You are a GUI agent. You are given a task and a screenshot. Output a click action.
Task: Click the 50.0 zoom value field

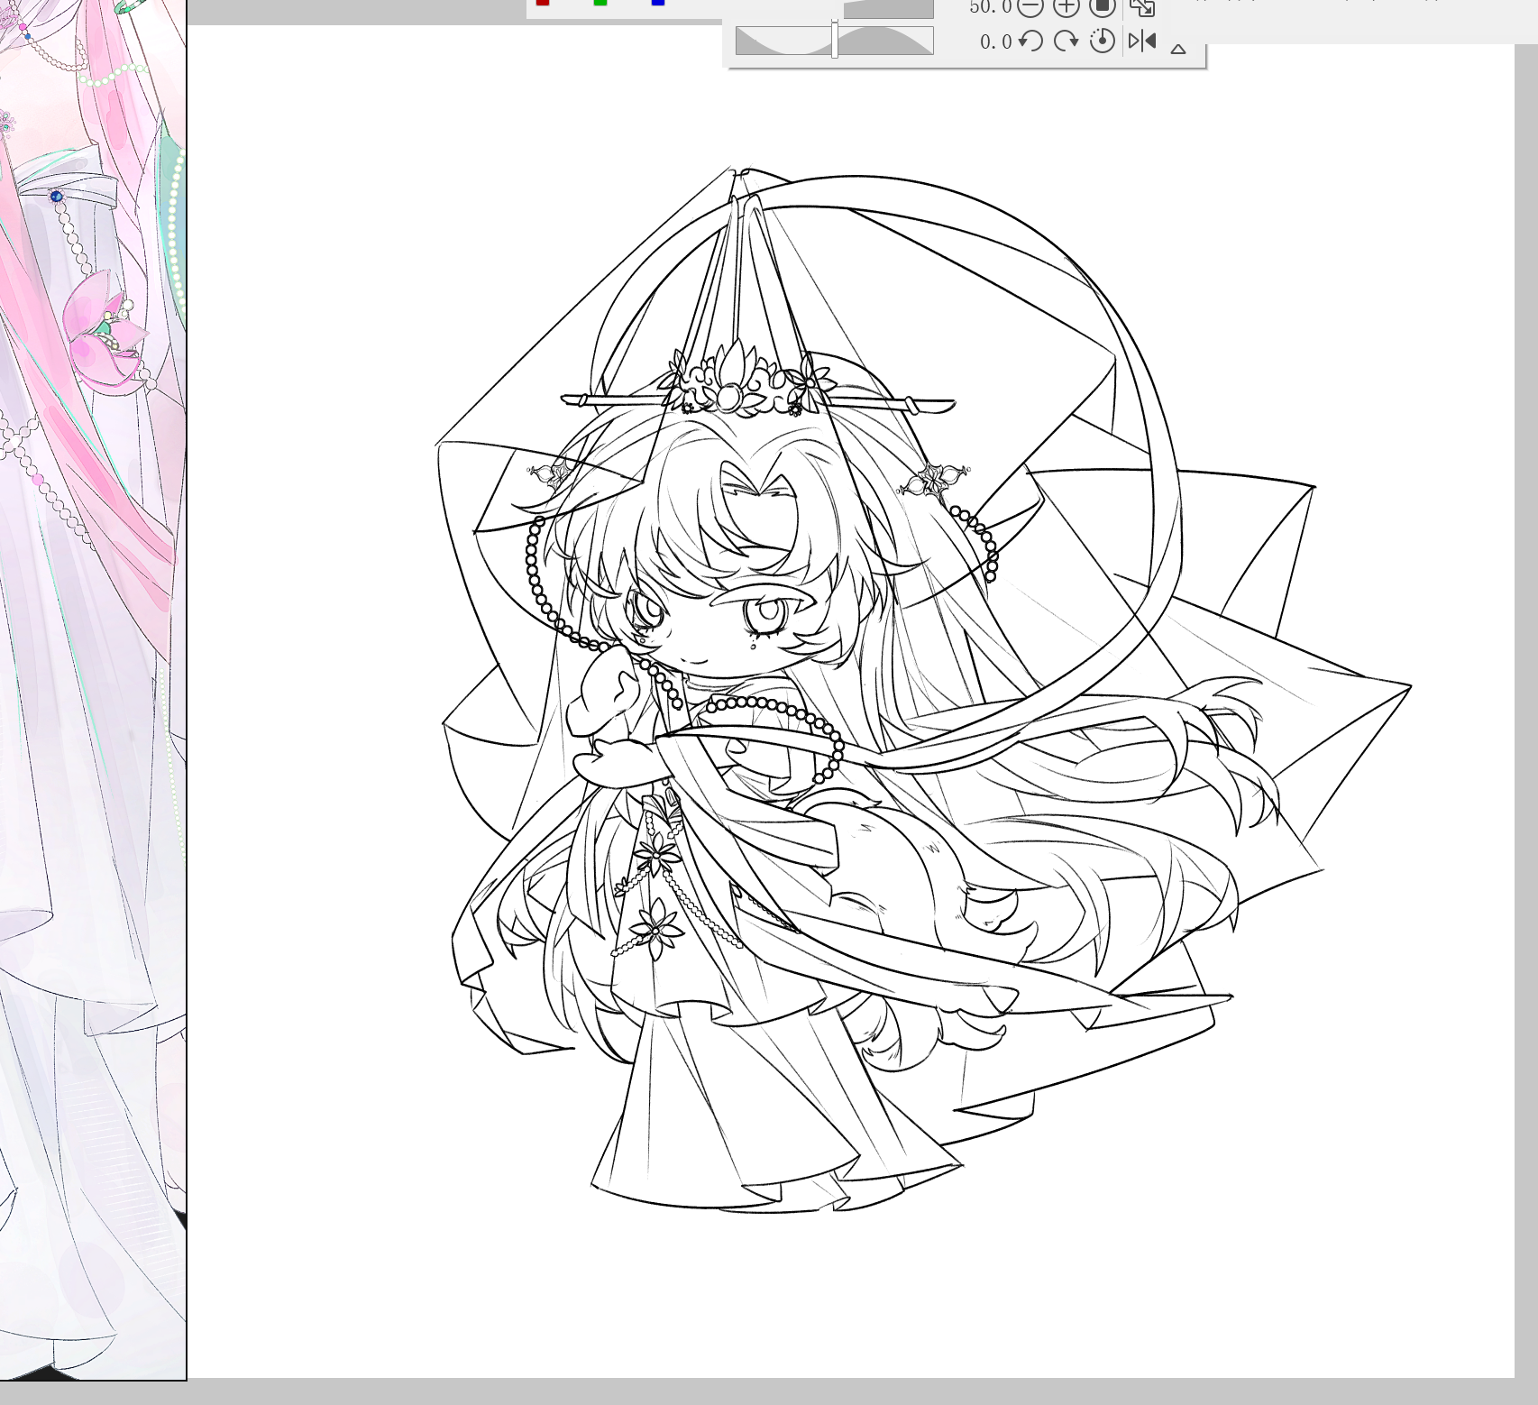989,7
